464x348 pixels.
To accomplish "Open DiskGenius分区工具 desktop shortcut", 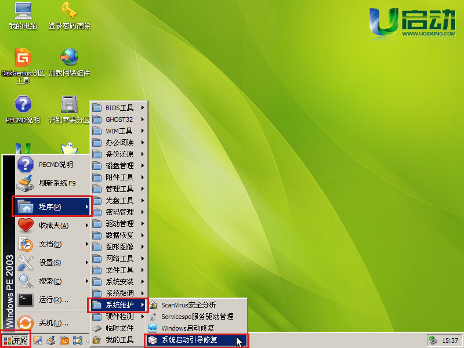I will (x=23, y=66).
